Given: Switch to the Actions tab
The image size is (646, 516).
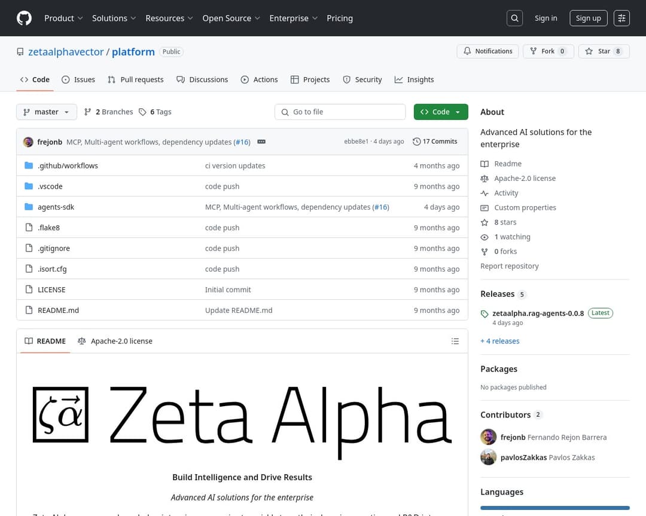Looking at the screenshot, I should (x=259, y=80).
